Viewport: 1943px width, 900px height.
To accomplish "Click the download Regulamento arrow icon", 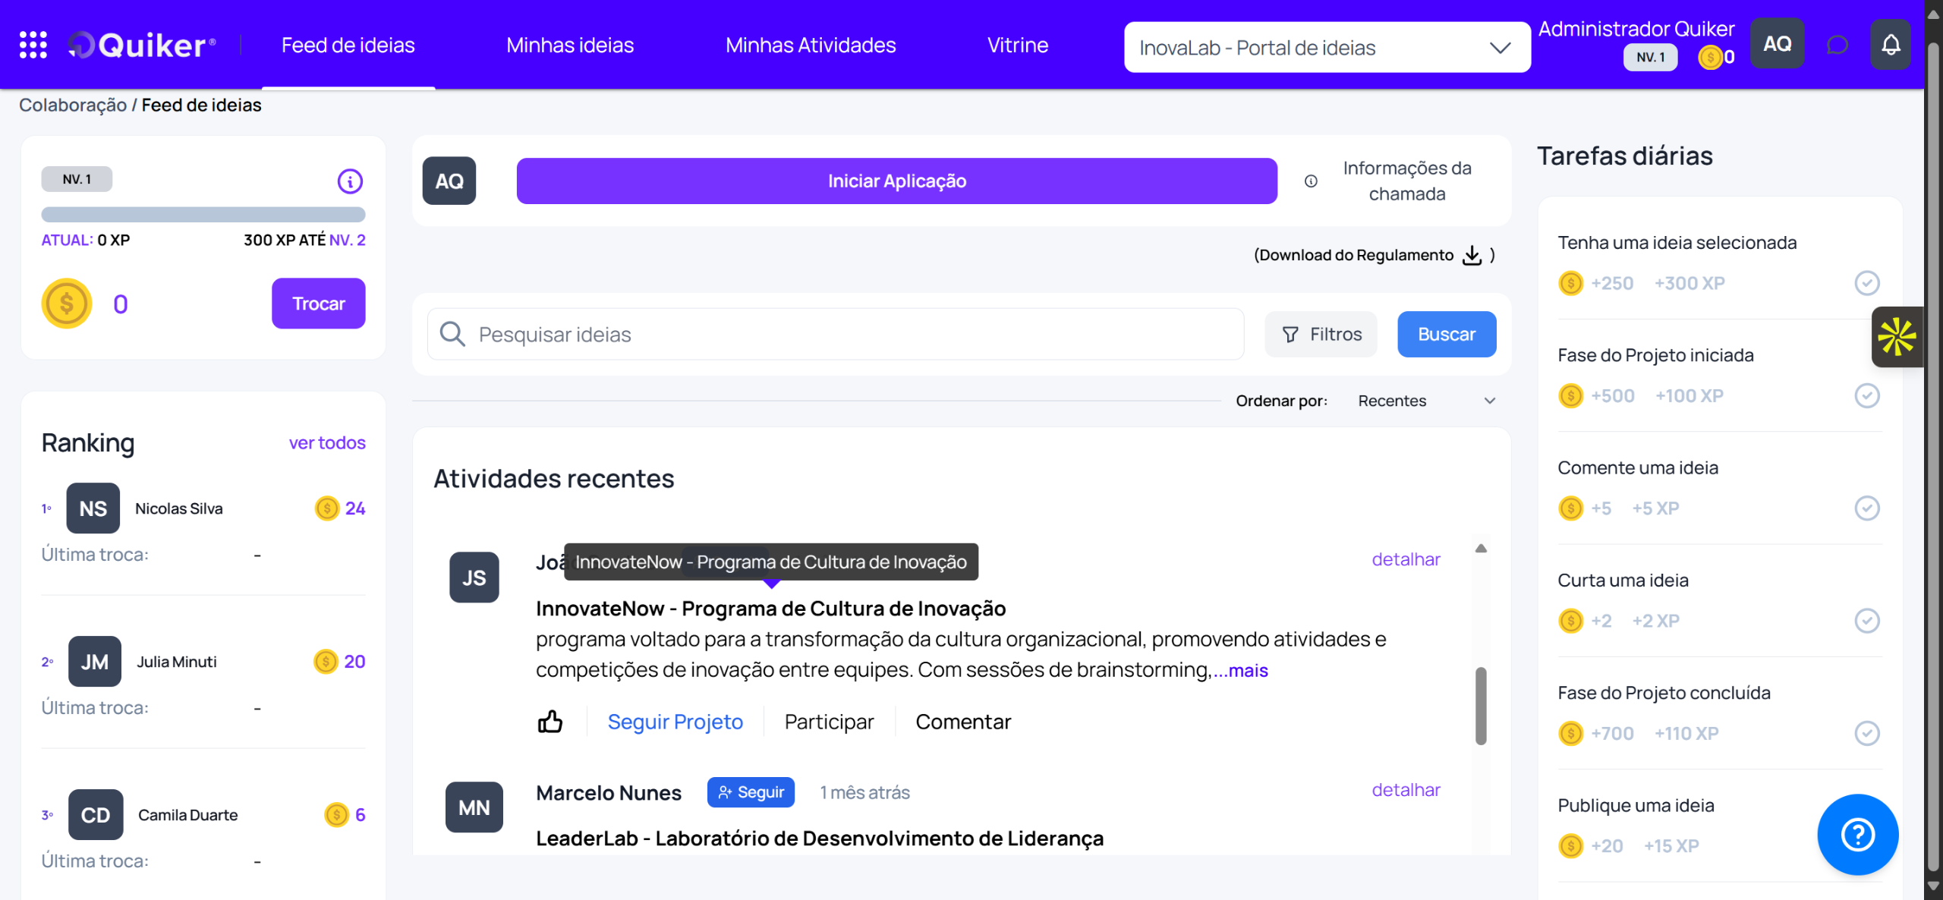I will (x=1472, y=255).
